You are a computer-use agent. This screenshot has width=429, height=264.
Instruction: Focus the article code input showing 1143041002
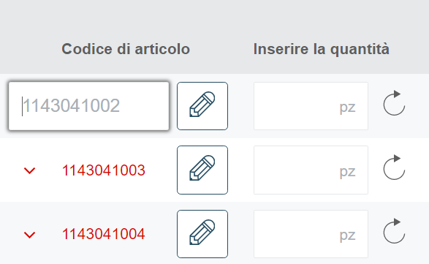point(88,106)
